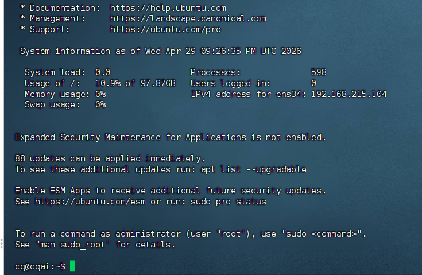Click the Documentation label

[x=64, y=8]
